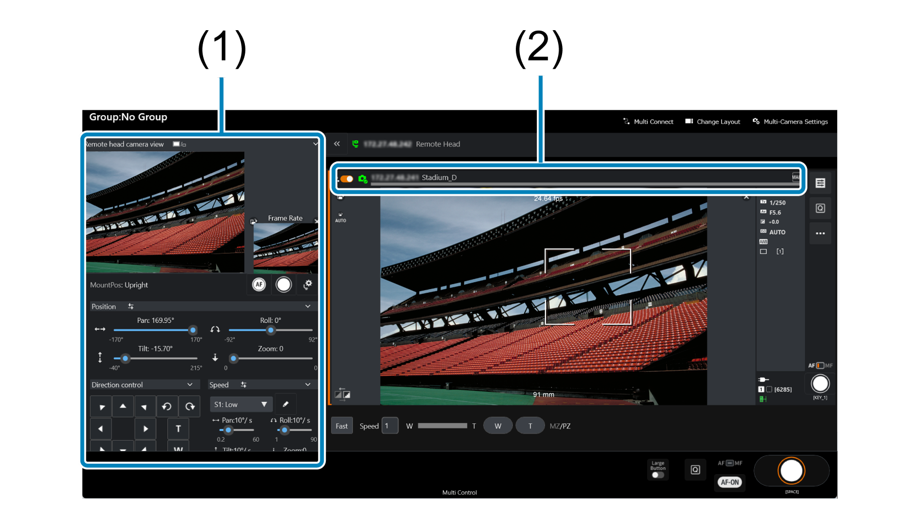Click the large SPACE shutter button
Viewport: 905px width, 517px height.
pos(791,471)
